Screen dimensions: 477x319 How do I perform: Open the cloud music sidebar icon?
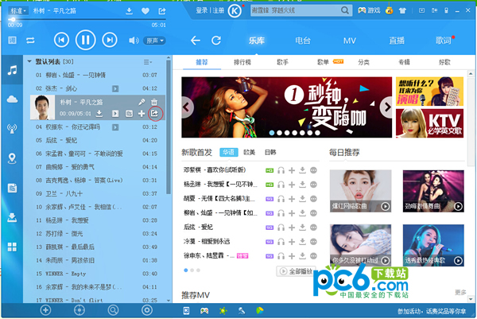click(x=12, y=99)
